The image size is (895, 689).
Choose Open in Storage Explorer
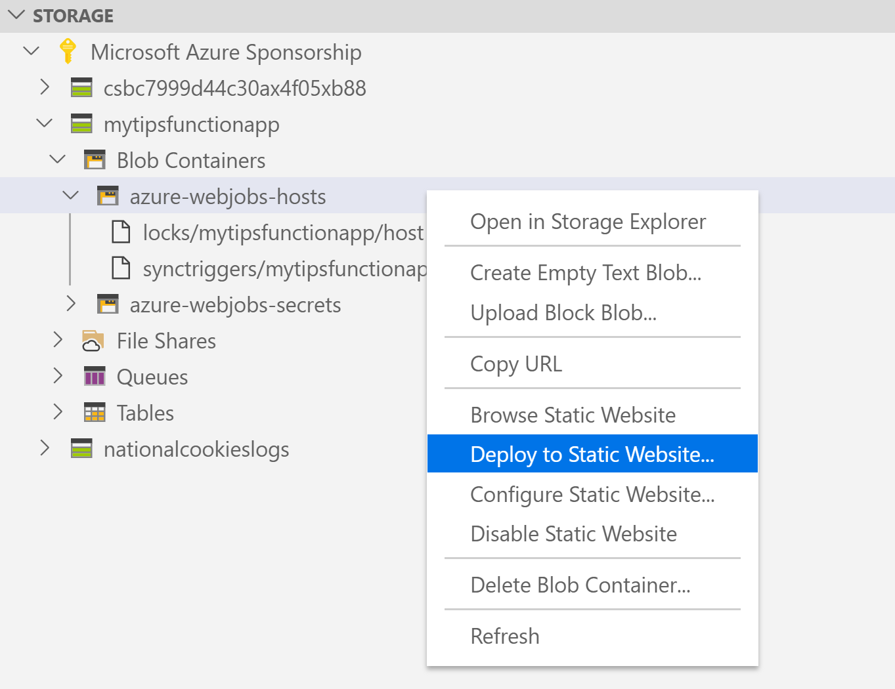pos(588,222)
